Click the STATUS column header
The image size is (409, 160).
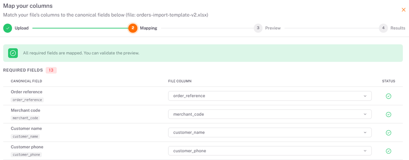point(389,81)
